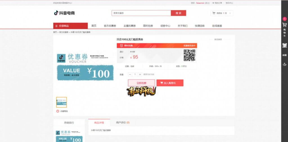Click the large ¥100 voucher product image
This screenshot has width=288, height=142.
tap(85, 67)
